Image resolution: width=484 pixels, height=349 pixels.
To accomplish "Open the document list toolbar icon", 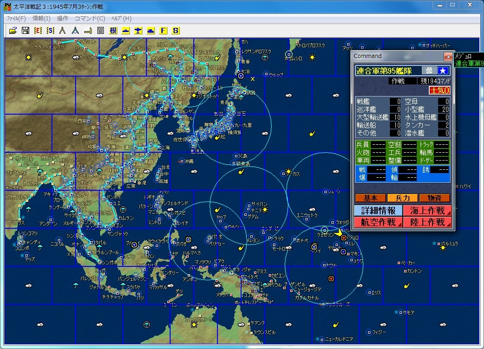I will [x=100, y=30].
